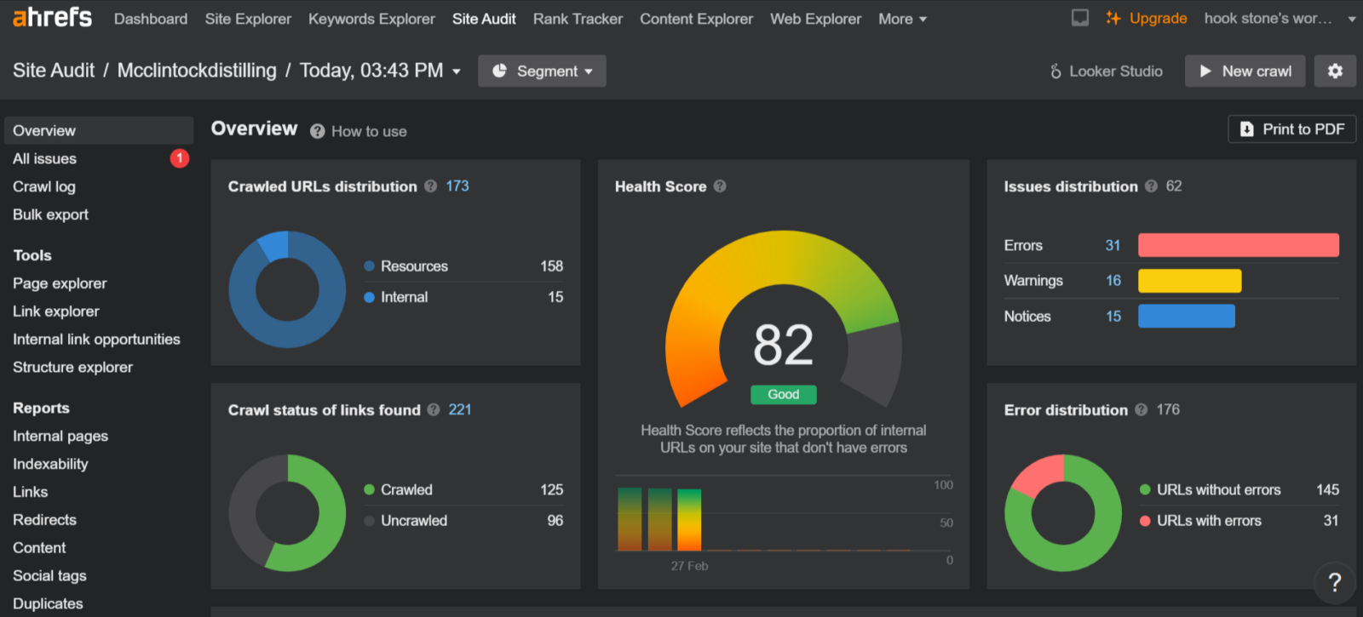1363x617 pixels.
Task: Open Social tags report
Action: (x=49, y=576)
